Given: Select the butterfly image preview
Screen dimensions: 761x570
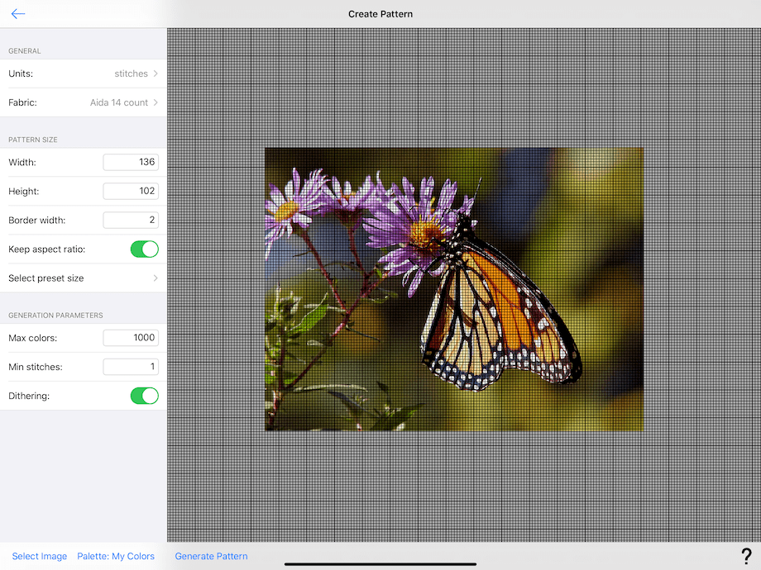Looking at the screenshot, I should pyautogui.click(x=453, y=288).
